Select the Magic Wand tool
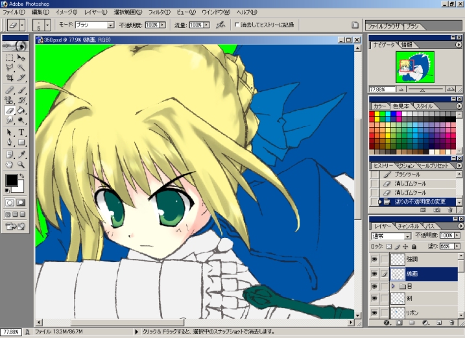The height and width of the screenshot is (338, 465). coord(21,67)
